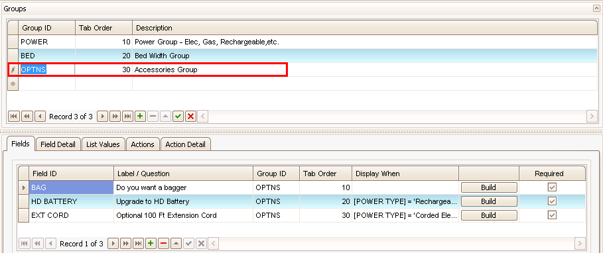This screenshot has height=253, width=603.
Task: Go to previous record in Fields navigator
Action: pos(50,244)
